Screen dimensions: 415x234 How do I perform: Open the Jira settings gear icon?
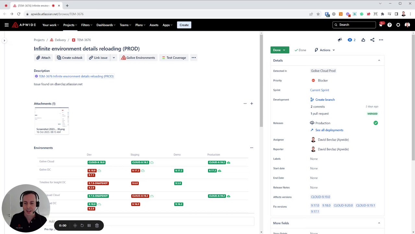(398, 25)
